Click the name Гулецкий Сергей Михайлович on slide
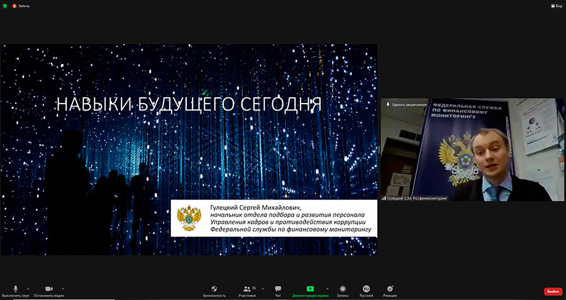 click(x=255, y=208)
